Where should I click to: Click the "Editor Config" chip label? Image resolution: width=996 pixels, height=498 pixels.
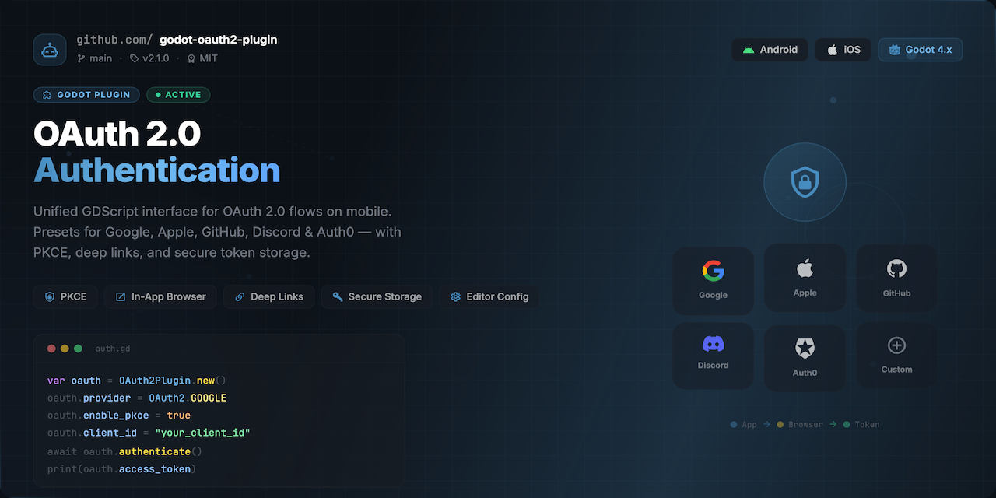coord(498,296)
